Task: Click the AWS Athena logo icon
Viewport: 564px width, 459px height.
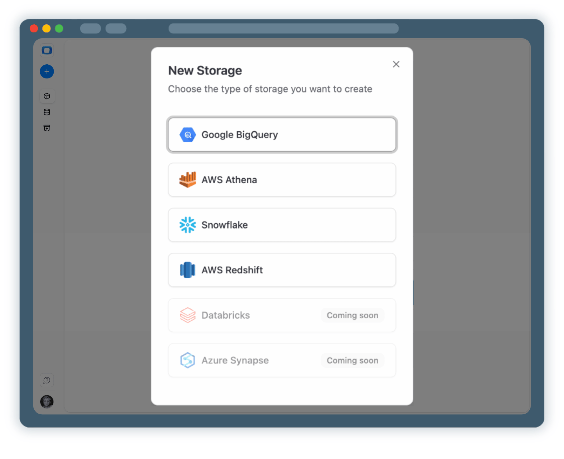Action: pyautogui.click(x=187, y=180)
